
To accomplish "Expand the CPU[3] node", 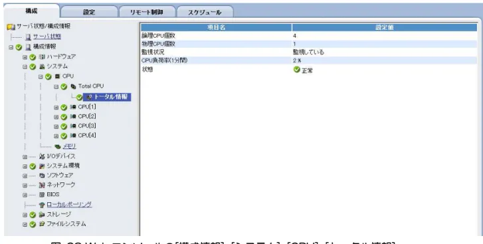I will 56,127.
